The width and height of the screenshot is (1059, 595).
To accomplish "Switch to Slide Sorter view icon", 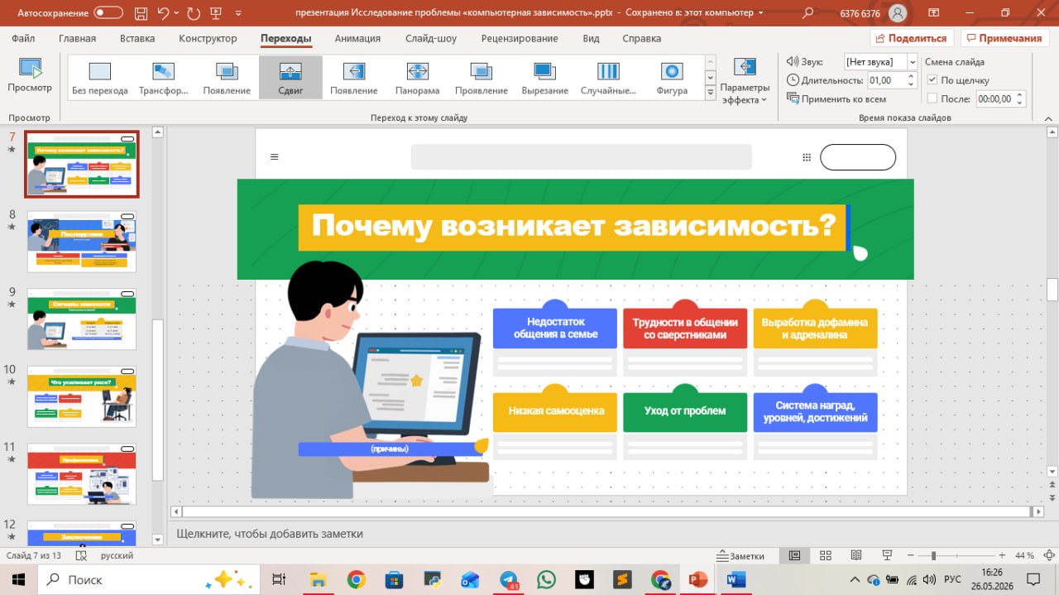I will pyautogui.click(x=825, y=555).
